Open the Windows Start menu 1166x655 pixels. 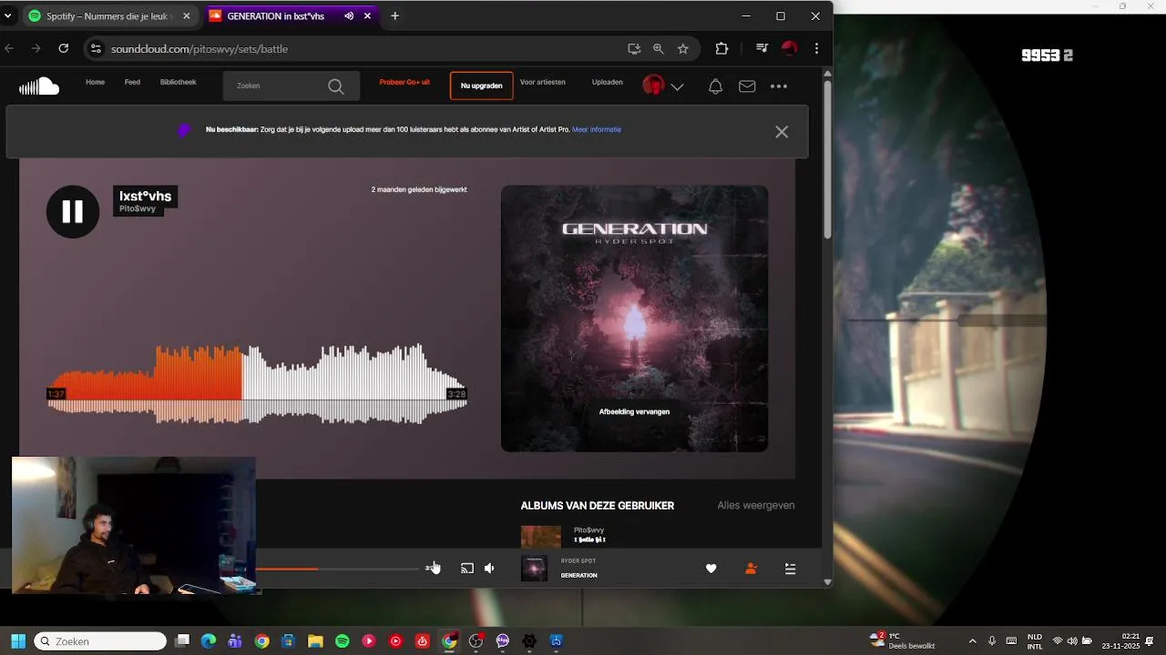coord(18,641)
